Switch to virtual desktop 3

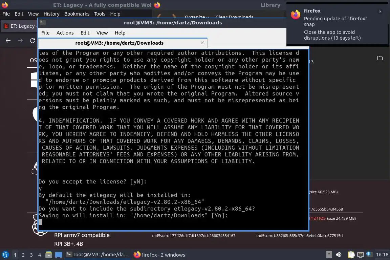pos(31,255)
